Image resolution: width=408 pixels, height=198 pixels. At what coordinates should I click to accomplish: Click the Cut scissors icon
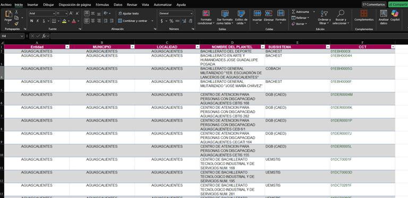point(16,12)
